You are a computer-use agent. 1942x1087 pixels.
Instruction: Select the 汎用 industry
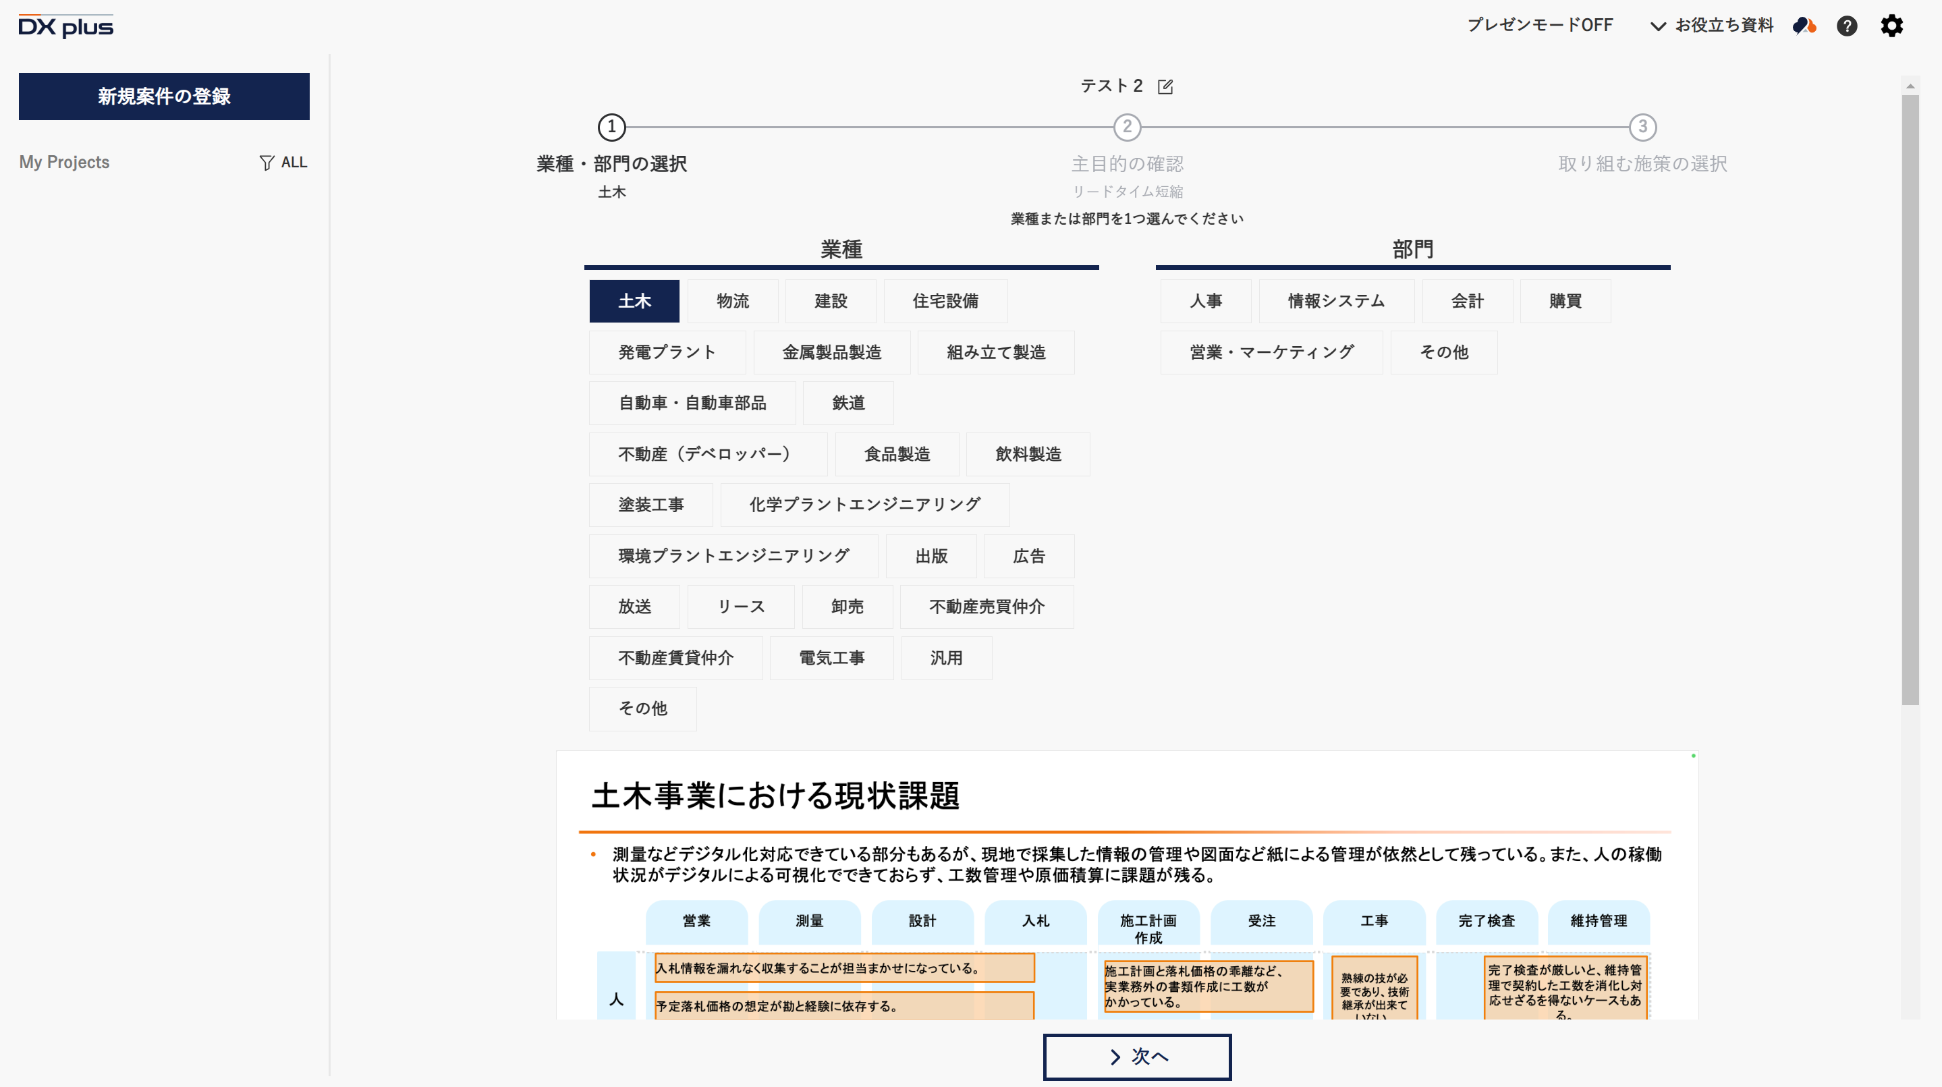pyautogui.click(x=946, y=658)
